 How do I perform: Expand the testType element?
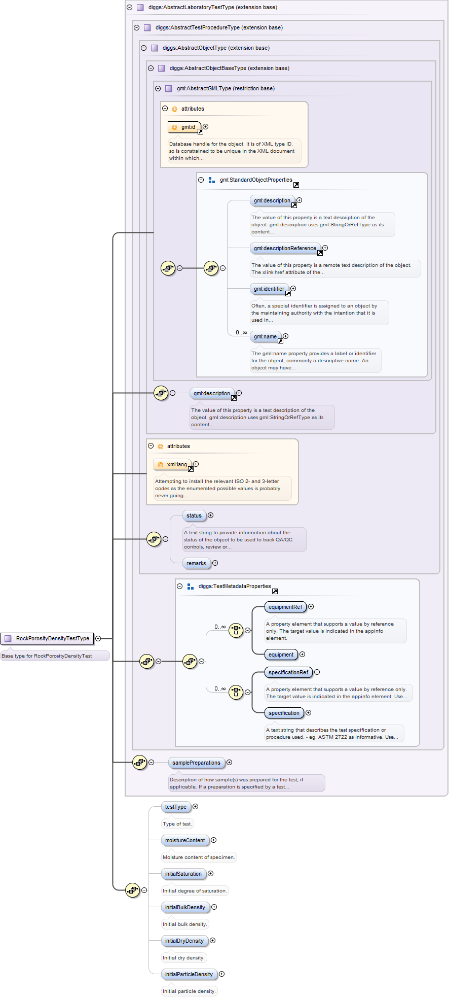[x=196, y=807]
